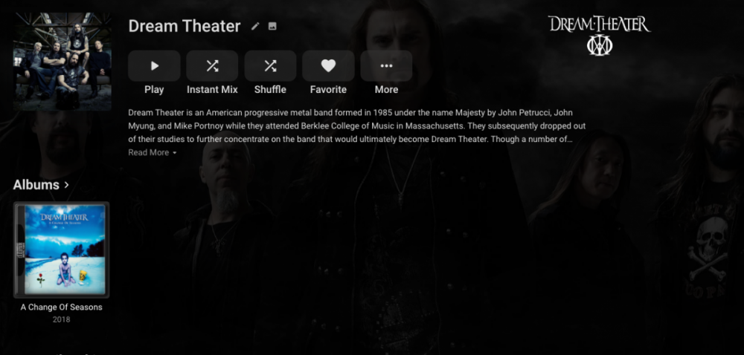Click the A Change Of Seasons title link

coord(61,307)
